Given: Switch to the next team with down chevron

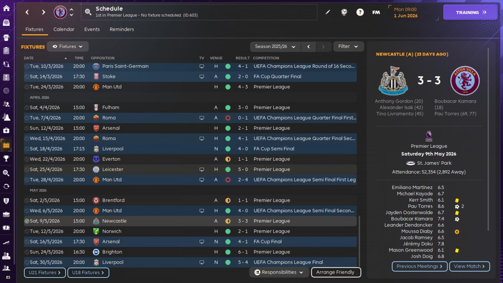Looking at the screenshot, I should click(72, 15).
